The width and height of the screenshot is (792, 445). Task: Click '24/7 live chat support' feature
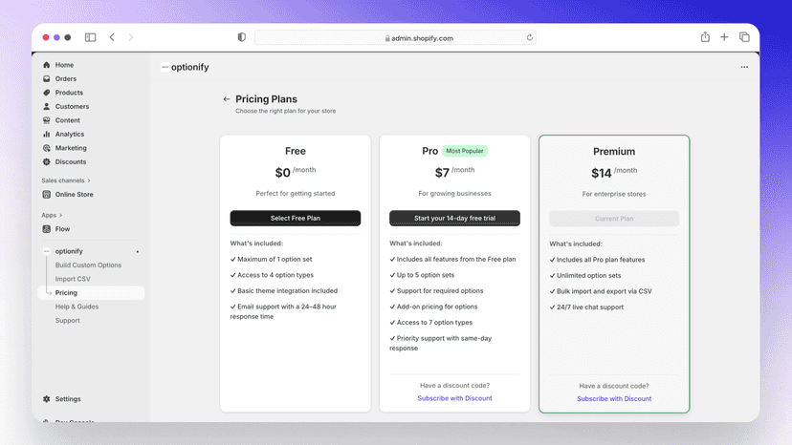click(586, 307)
